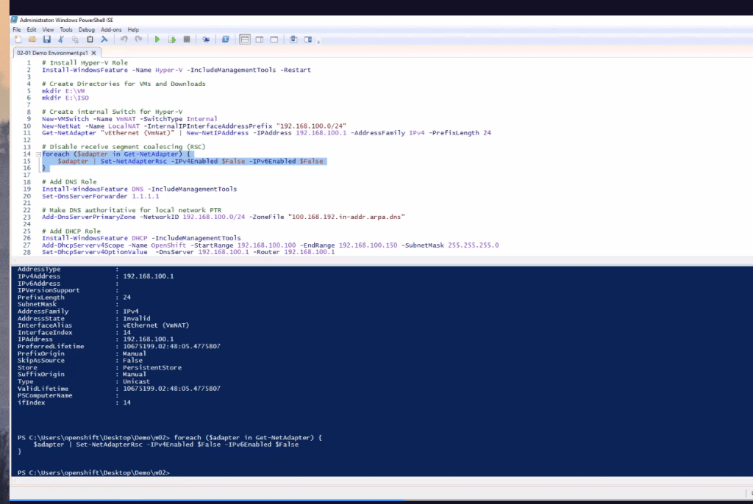Image resolution: width=753 pixels, height=504 pixels.
Task: Select the 02-01 Demo Environment.ps1 tab
Action: [x=52, y=53]
